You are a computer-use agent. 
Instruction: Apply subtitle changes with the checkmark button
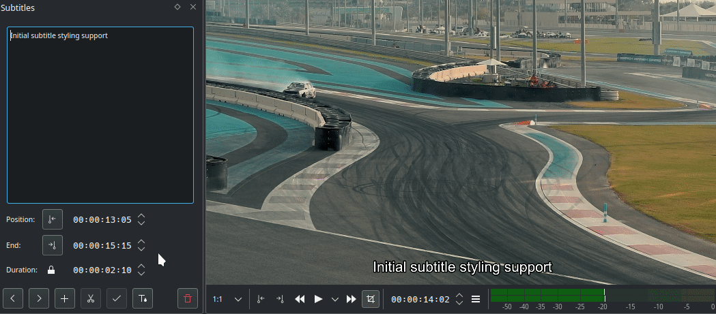[117, 298]
